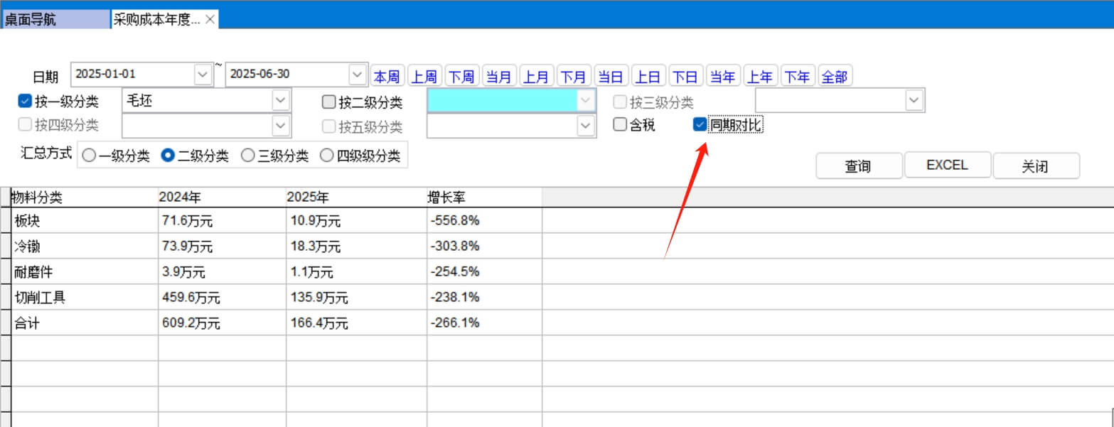The image size is (1114, 427).
Task: Enable the 按二级分类 checkbox
Action: (328, 102)
